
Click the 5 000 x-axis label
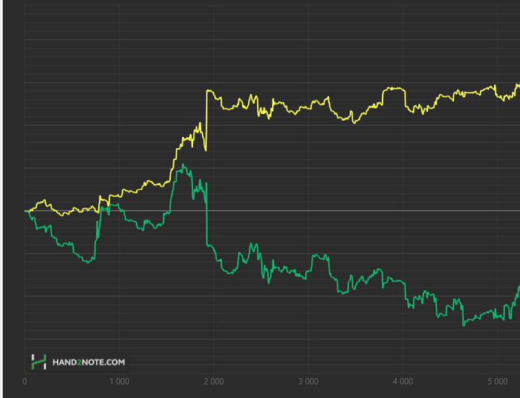point(498,382)
